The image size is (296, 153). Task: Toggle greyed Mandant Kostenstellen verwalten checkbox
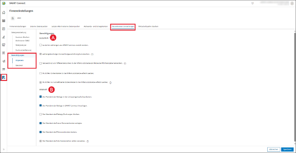[41, 141]
